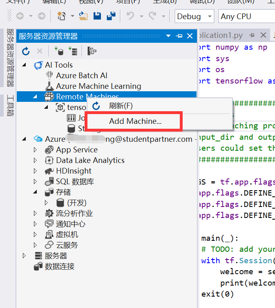Click the New Project toolbar icon

pyautogui.click(x=61, y=16)
